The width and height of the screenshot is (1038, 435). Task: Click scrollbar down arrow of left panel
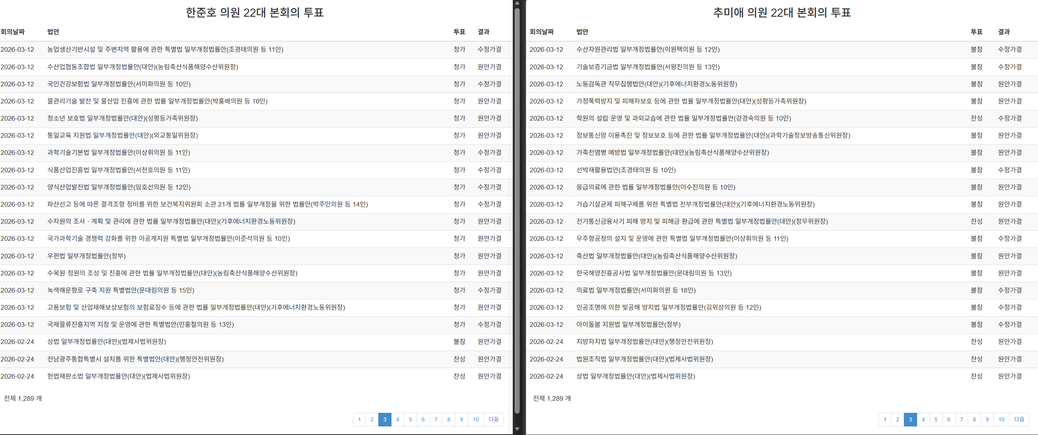point(517,429)
